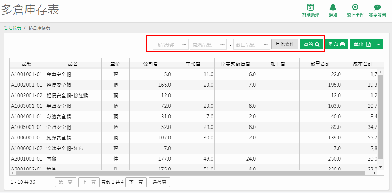
Task: Open the 截止品號 picker ellipsis
Action: (265, 44)
